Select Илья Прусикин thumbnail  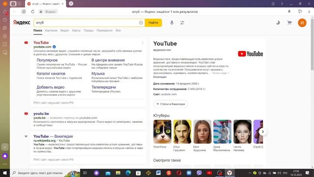tap(182, 132)
